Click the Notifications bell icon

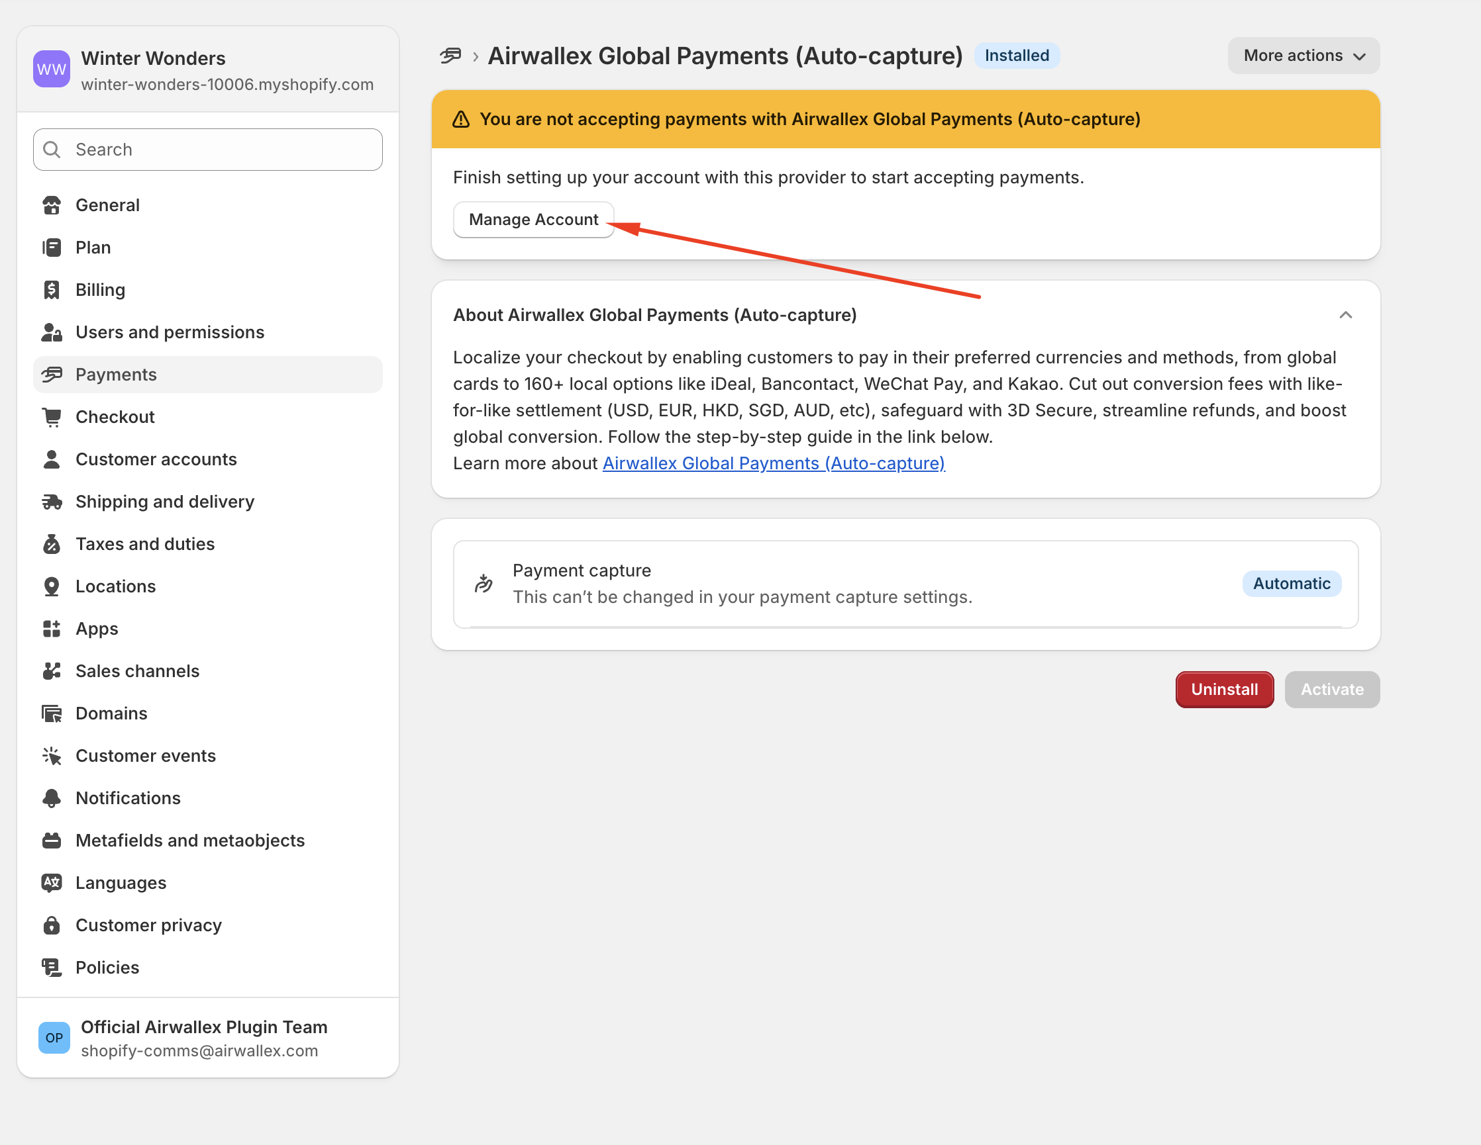(52, 798)
